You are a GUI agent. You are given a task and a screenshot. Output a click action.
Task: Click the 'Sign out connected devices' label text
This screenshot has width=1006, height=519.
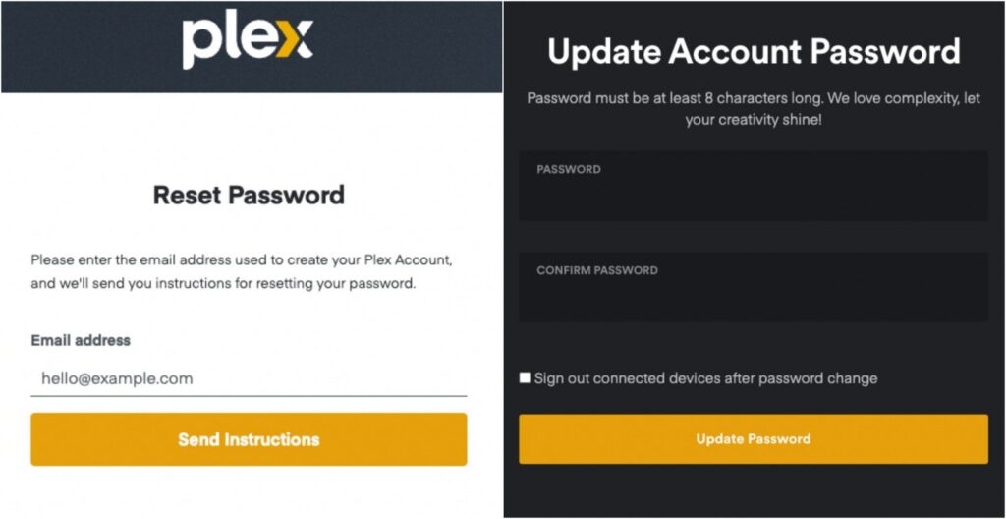click(705, 378)
